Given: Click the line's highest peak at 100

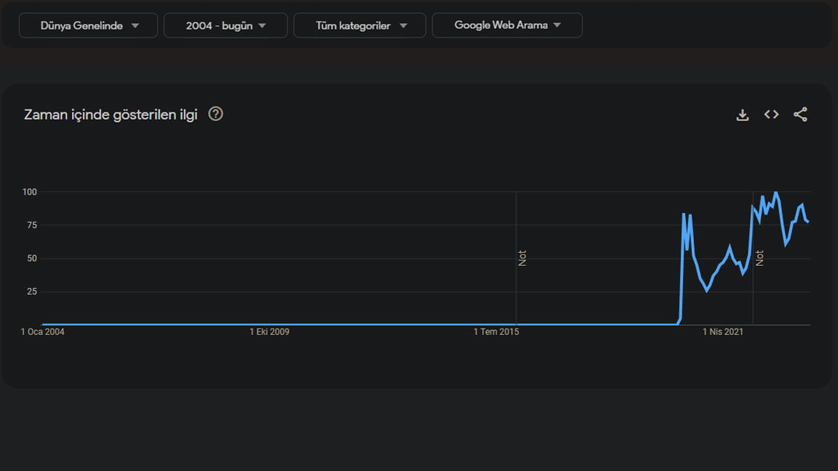Looking at the screenshot, I should pos(776,193).
